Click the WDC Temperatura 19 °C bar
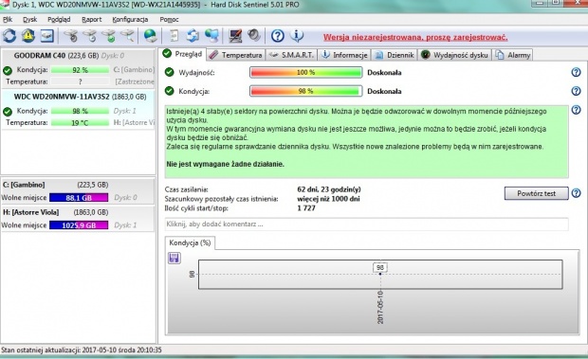Viewport: 588px width, 359px height. point(80,123)
